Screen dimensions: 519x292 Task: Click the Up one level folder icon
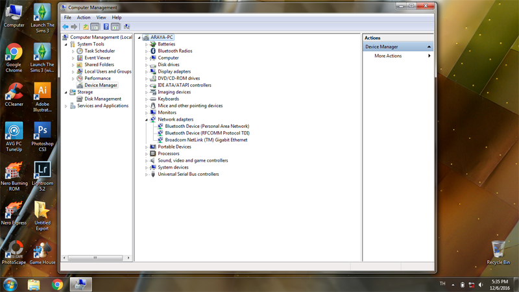click(x=86, y=27)
